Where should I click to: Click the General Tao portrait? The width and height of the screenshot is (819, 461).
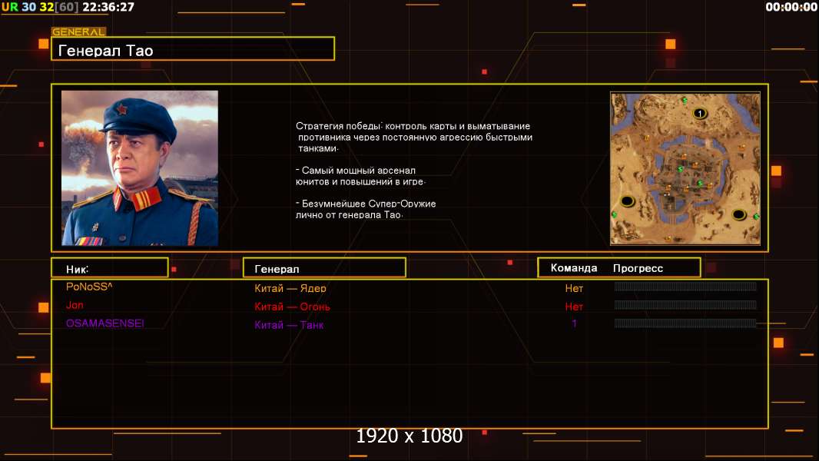pyautogui.click(x=140, y=168)
